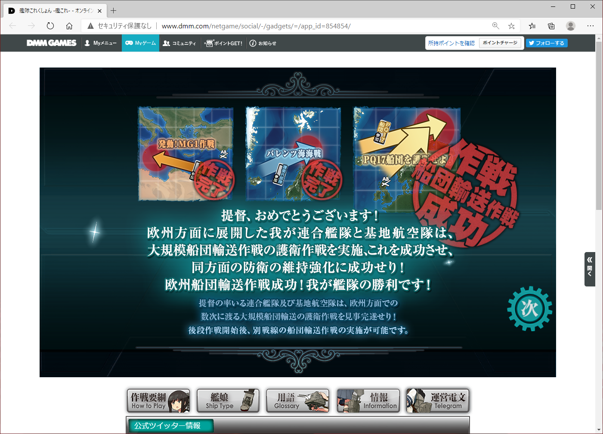Open the Myメニュー menu
The height and width of the screenshot is (434, 603).
click(x=101, y=43)
